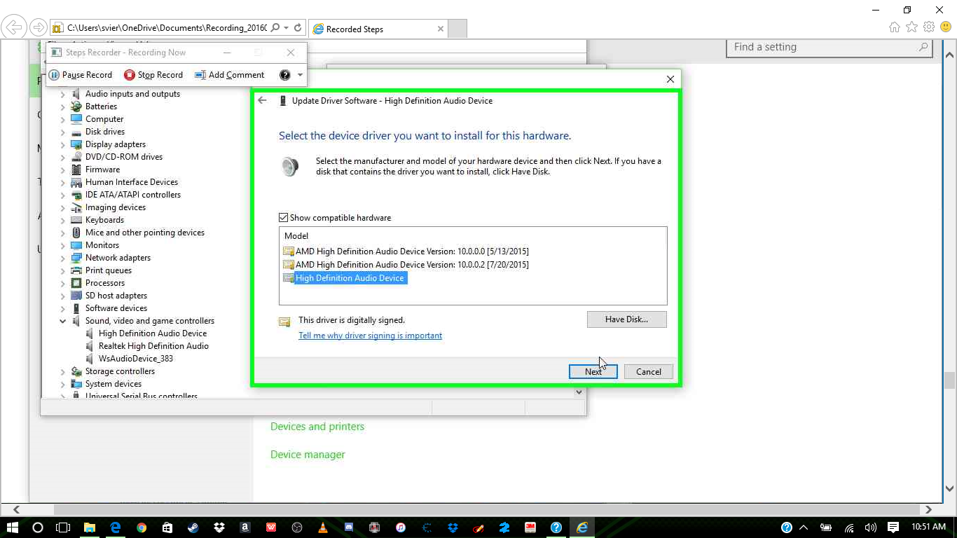
Task: Click Pause Record in Steps Recorder
Action: (81, 75)
